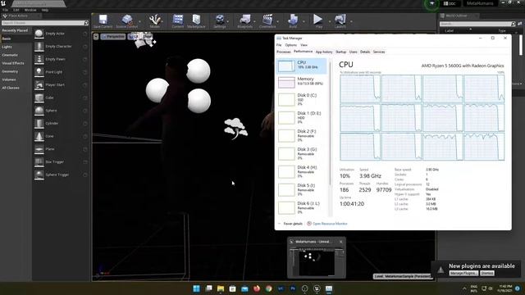The width and height of the screenshot is (525, 295).
Task: Open the Blueprints toolbar icon
Action: click(x=244, y=21)
